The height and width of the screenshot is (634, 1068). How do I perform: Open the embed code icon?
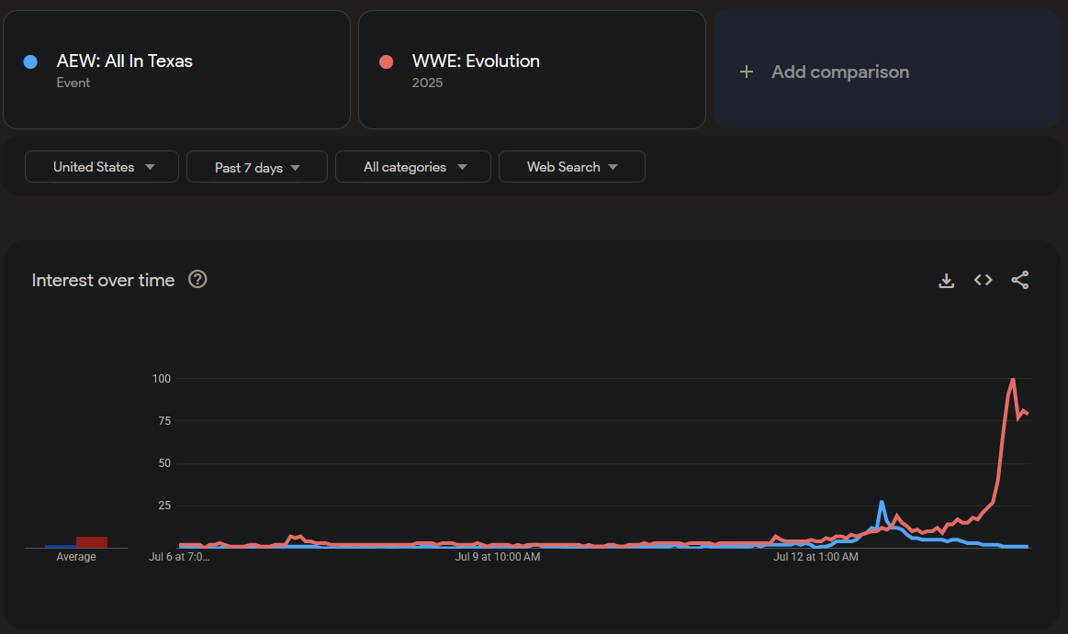pyautogui.click(x=983, y=280)
